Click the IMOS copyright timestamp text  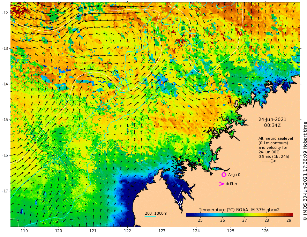click(x=305, y=171)
